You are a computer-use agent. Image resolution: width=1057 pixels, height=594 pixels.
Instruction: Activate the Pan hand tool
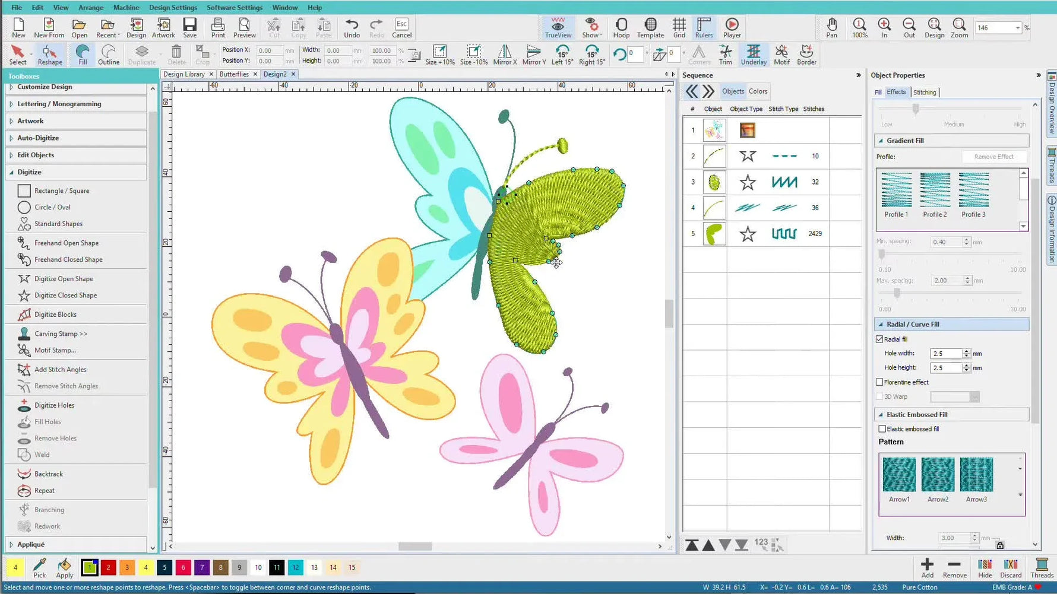click(831, 28)
